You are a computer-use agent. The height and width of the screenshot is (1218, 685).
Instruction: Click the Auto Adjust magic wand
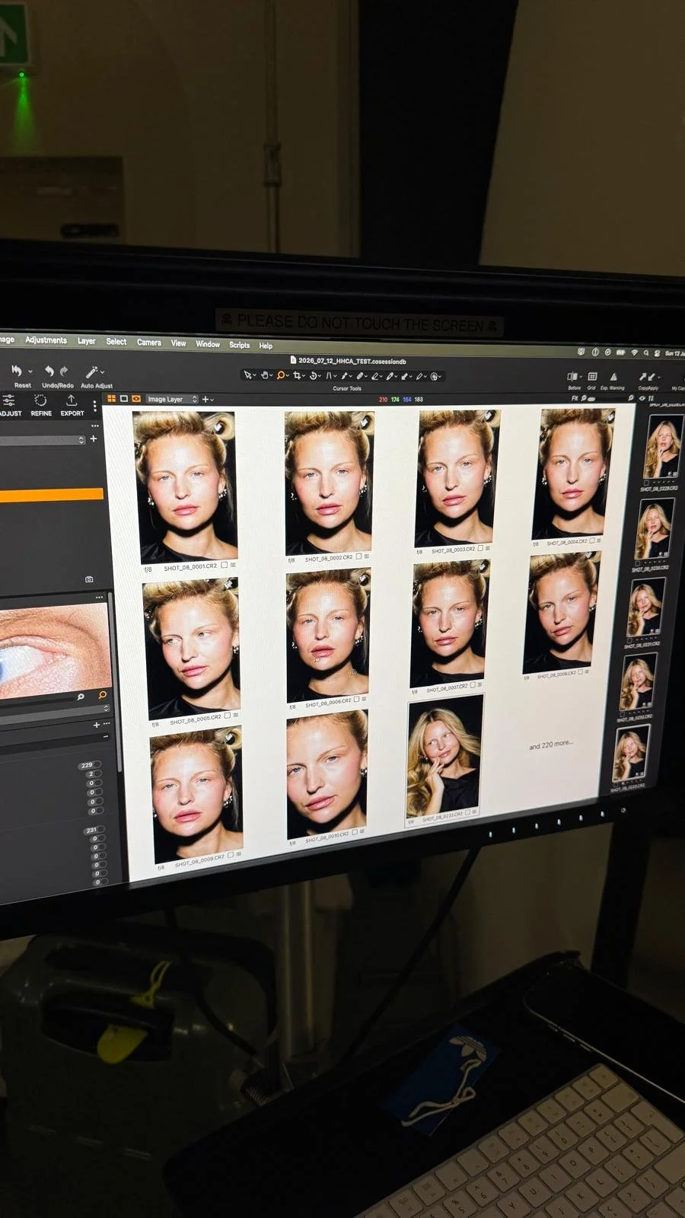91,372
